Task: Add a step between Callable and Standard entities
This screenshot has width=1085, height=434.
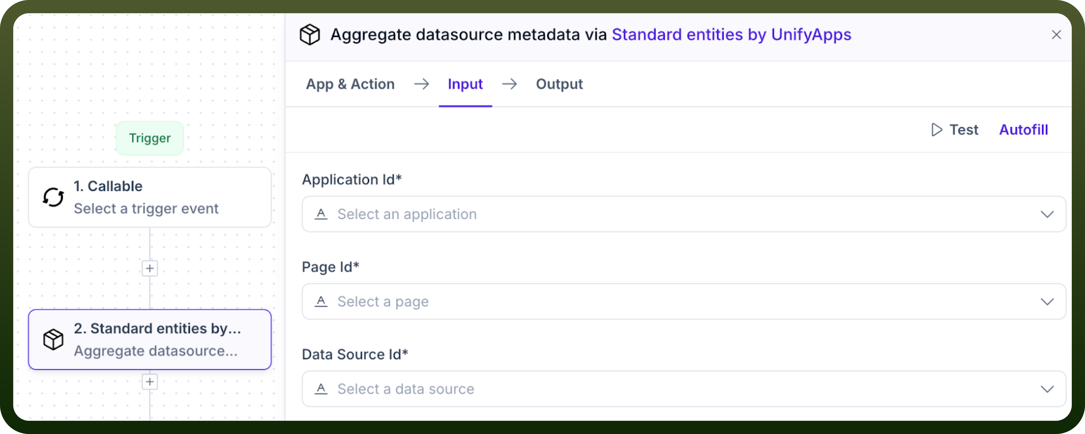Action: pyautogui.click(x=150, y=268)
